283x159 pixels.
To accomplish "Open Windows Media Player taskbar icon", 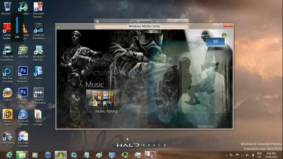I will tap(35, 155).
